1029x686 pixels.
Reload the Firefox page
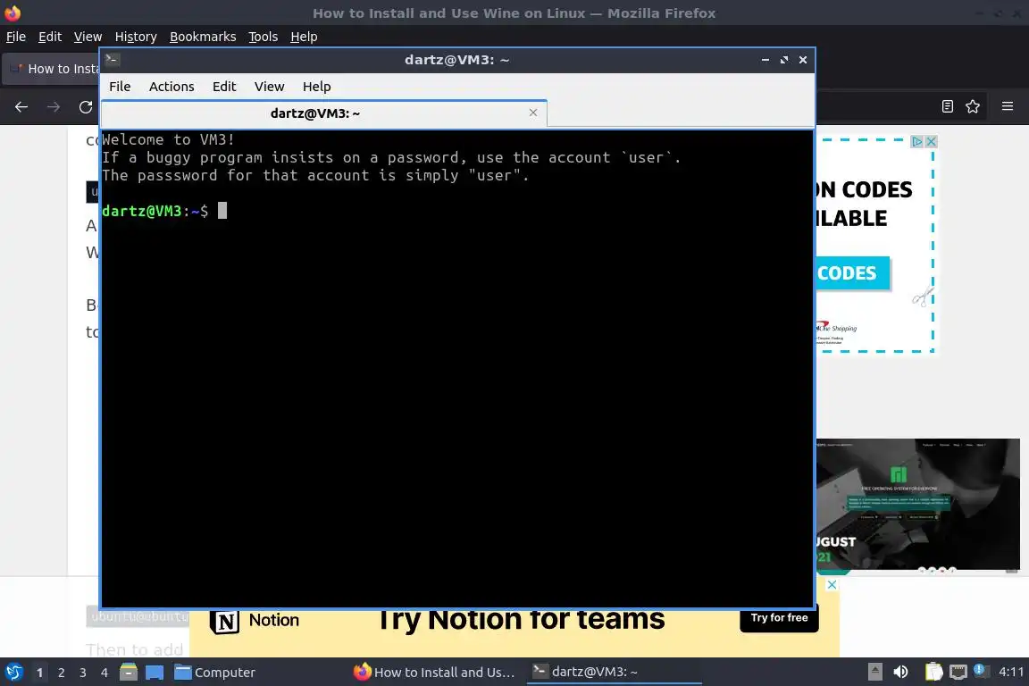[x=86, y=107]
